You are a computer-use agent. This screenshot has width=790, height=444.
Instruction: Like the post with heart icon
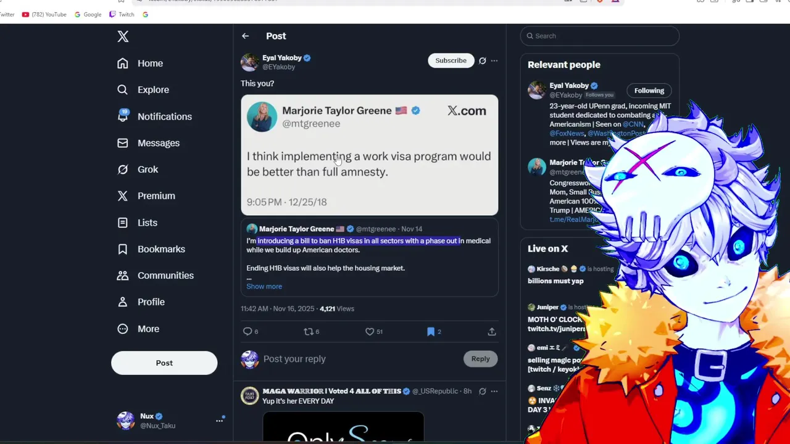370,332
